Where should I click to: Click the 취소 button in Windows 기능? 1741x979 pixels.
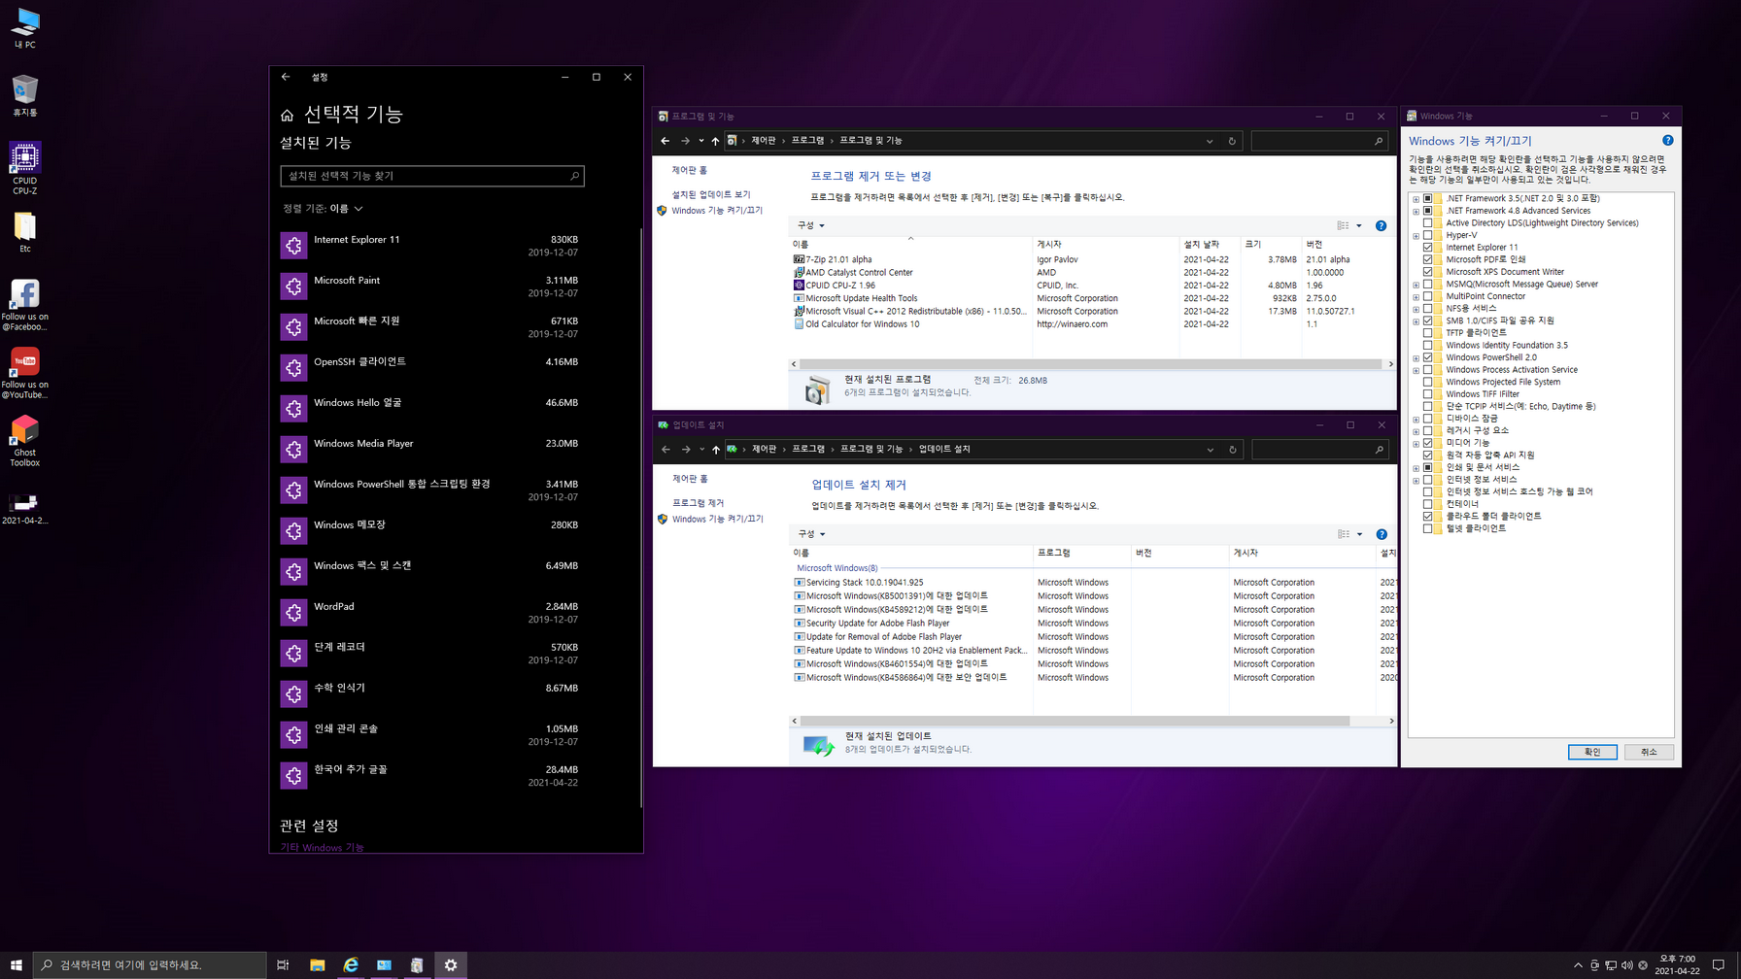[1649, 752]
